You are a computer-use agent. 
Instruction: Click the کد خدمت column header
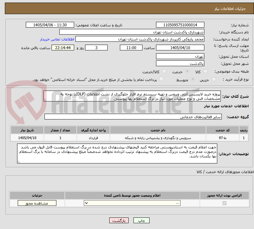click(223, 130)
